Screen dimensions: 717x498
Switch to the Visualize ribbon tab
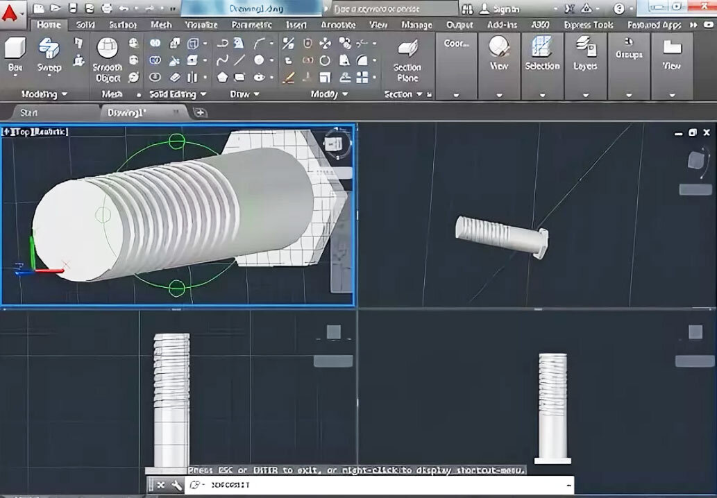[x=202, y=25]
